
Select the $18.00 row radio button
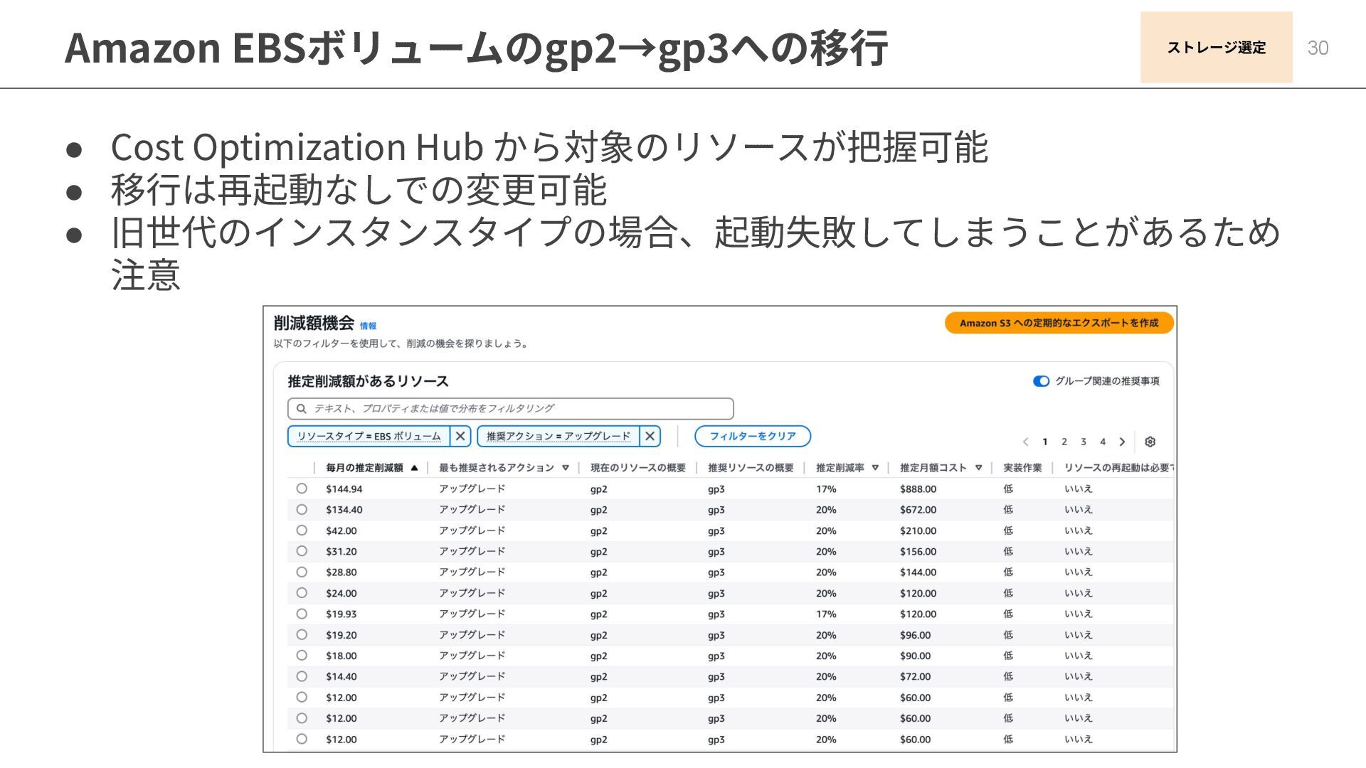(302, 656)
